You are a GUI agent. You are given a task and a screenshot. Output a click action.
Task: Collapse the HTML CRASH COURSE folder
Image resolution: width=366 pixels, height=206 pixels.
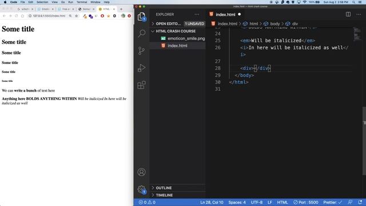tap(176, 31)
